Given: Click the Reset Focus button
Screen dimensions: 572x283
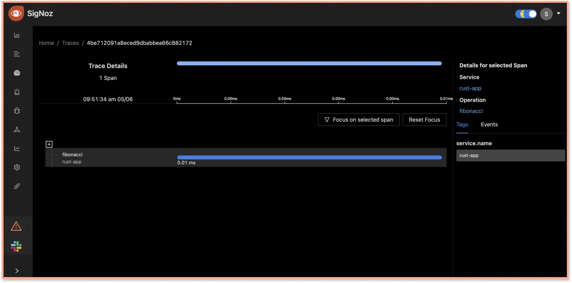Looking at the screenshot, I should [424, 120].
